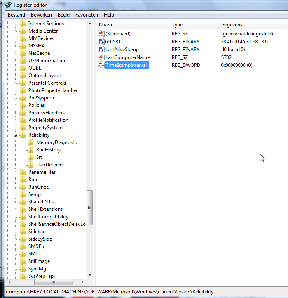Viewport: 288px width, 298px height.
Task: Click the 0x00000000 (0) data cell
Action: pyautogui.click(x=236, y=65)
